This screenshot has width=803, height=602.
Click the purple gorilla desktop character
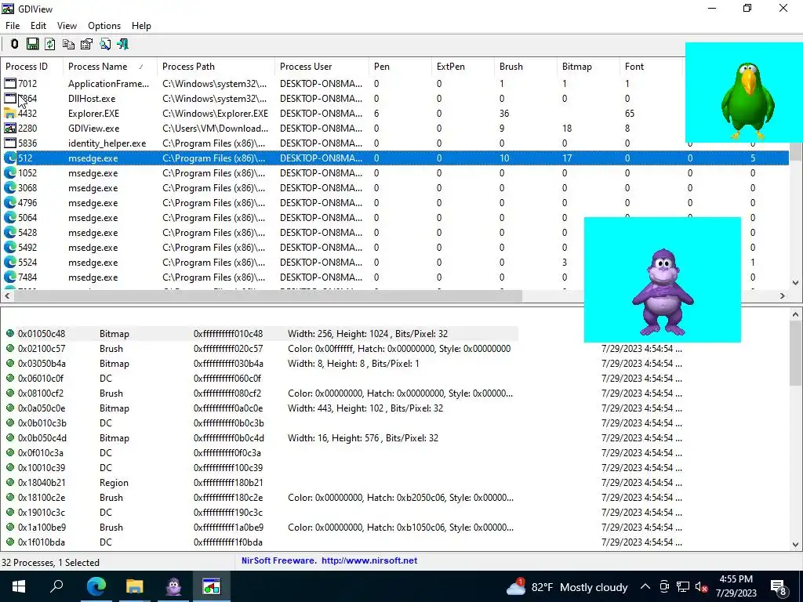tap(663, 292)
